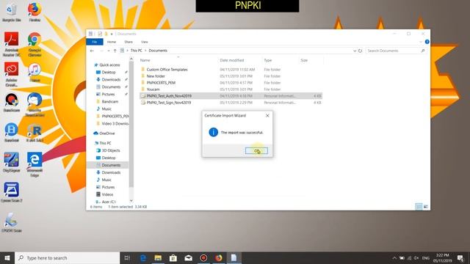
Task: Open Epson Scan 2 desktop icon
Action: (12, 192)
